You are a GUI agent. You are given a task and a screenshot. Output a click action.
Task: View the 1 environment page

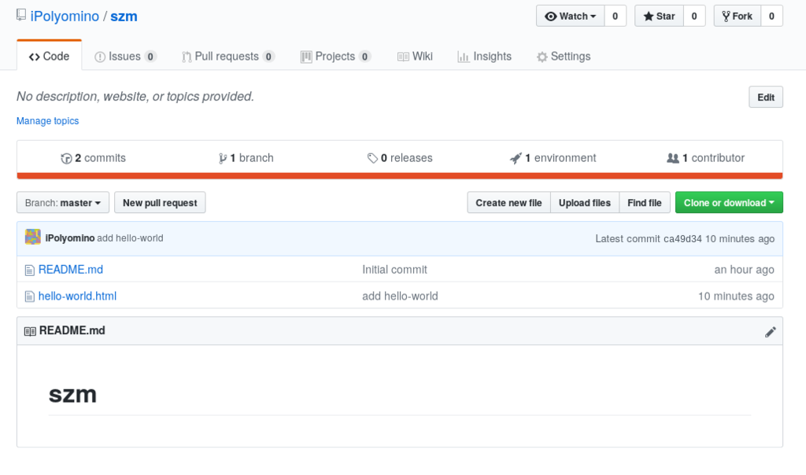point(553,157)
